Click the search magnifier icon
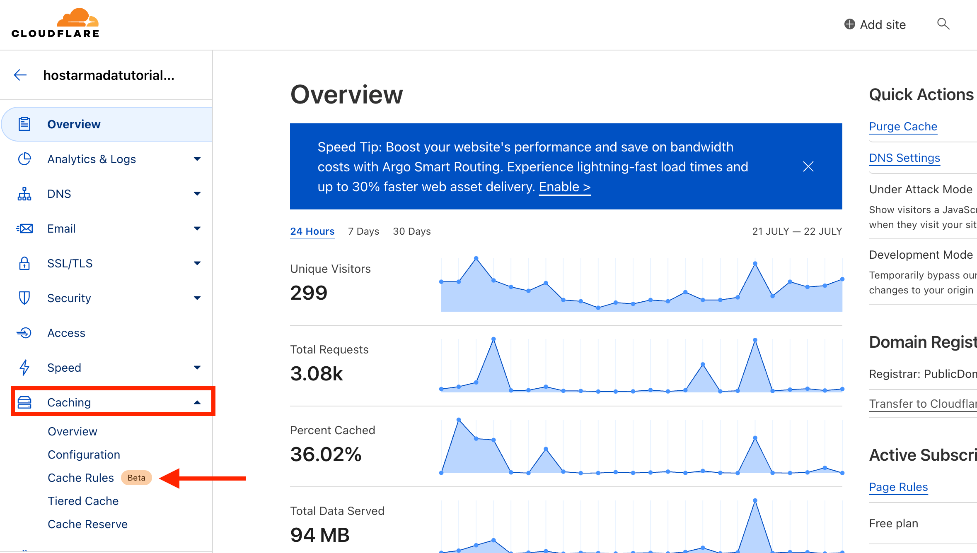The image size is (977, 553). coord(943,24)
